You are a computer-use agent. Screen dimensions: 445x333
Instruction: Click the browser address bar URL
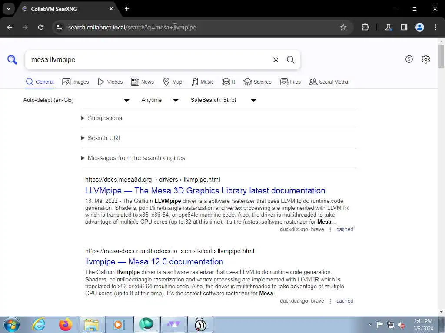132,27
